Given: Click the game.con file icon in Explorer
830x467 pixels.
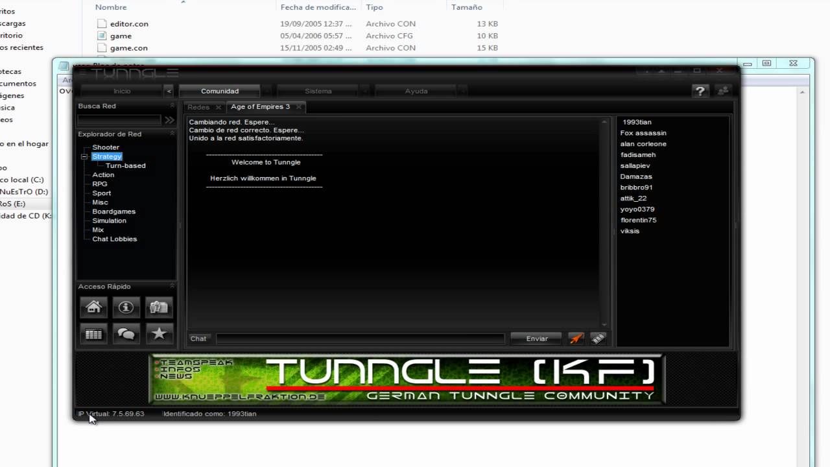Looking at the screenshot, I should pyautogui.click(x=102, y=47).
